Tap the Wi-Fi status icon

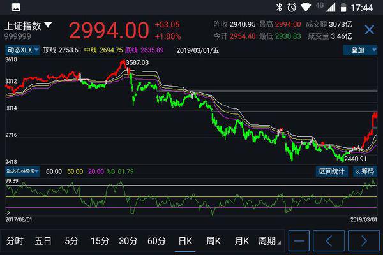[x=305, y=7]
